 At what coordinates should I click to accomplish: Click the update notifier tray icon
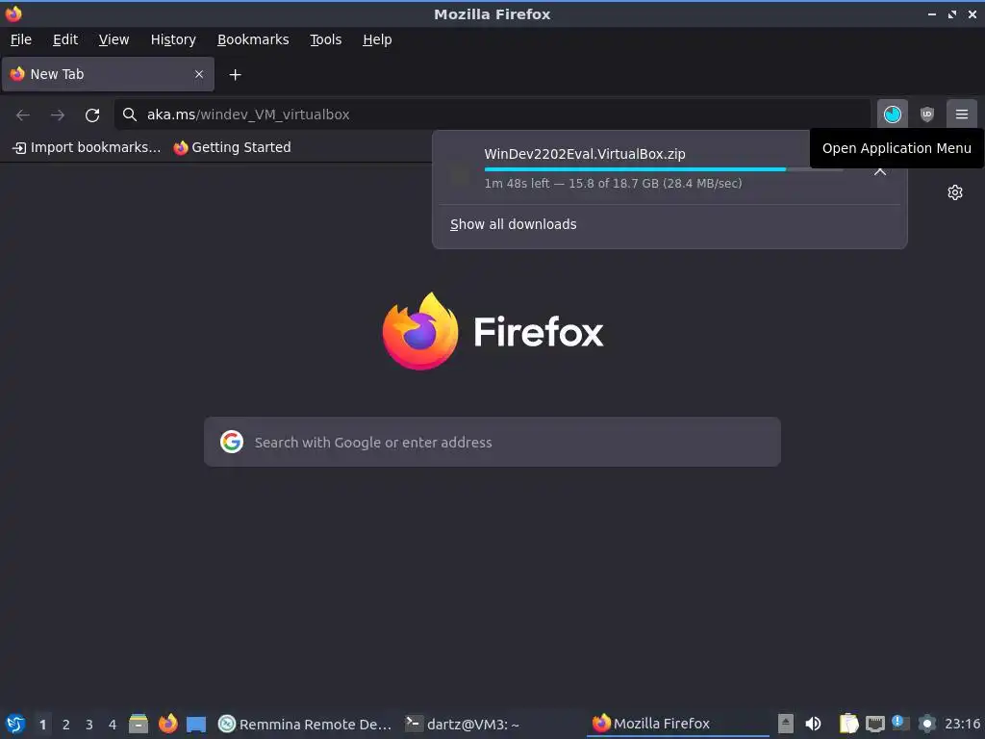pos(900,724)
